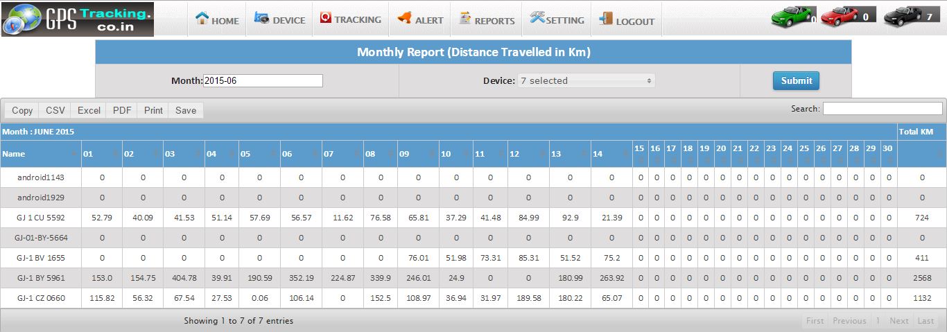This screenshot has height=332, width=947.
Task: Open the REPORTS menu
Action: 495,21
